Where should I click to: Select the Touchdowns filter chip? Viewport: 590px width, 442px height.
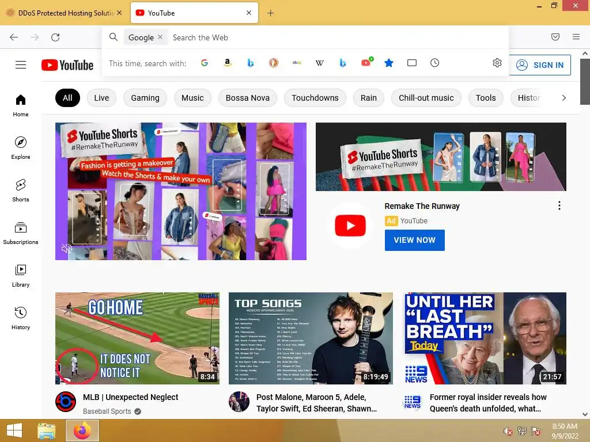click(315, 98)
